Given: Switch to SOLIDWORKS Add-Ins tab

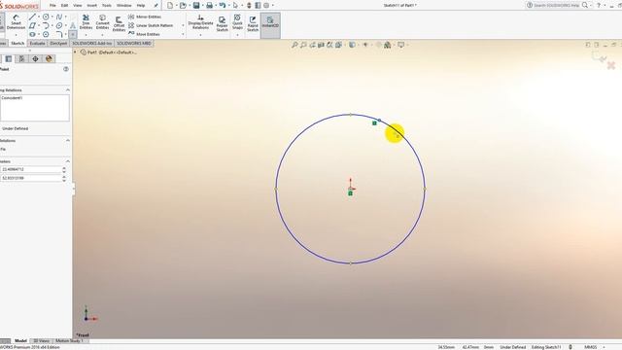Looking at the screenshot, I should pyautogui.click(x=92, y=43).
